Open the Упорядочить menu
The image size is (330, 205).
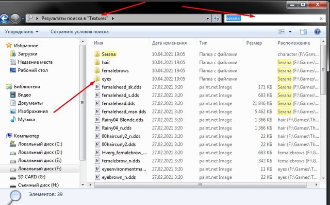[x=22, y=32]
